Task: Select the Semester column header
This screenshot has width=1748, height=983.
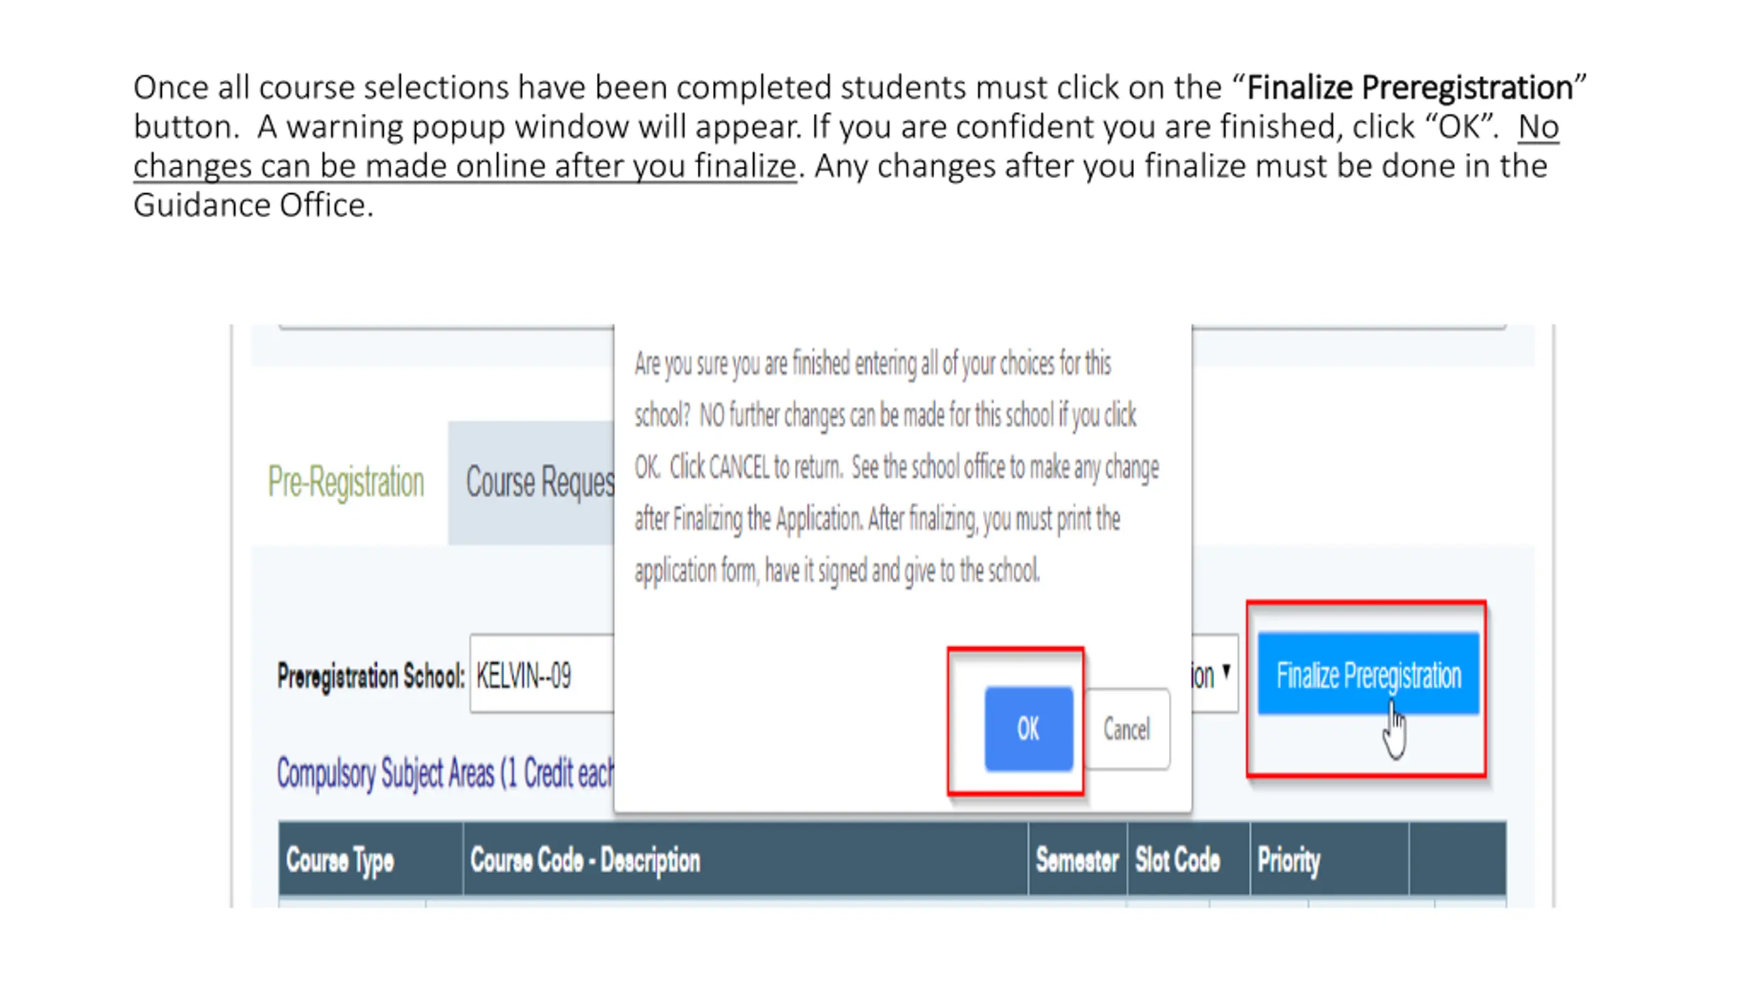Action: coord(1077,859)
